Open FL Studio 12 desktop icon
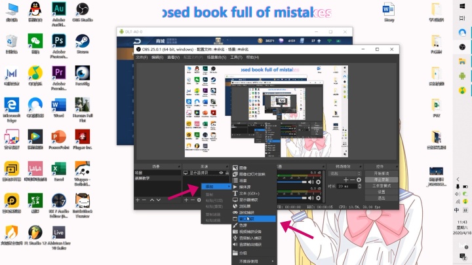The width and height of the screenshot is (472, 265). pos(35,235)
